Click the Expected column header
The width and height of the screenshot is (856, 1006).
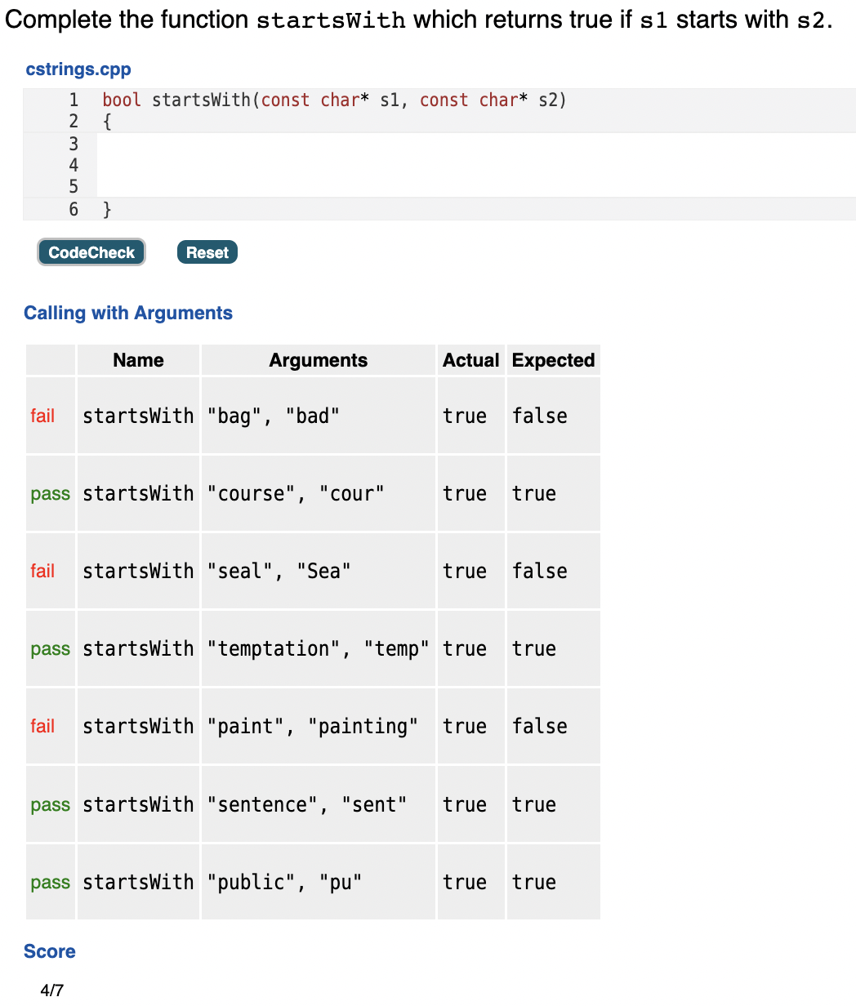click(x=553, y=359)
